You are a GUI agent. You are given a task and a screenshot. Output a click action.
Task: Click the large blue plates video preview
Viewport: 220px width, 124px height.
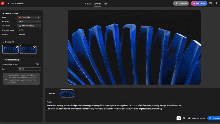(x=134, y=47)
